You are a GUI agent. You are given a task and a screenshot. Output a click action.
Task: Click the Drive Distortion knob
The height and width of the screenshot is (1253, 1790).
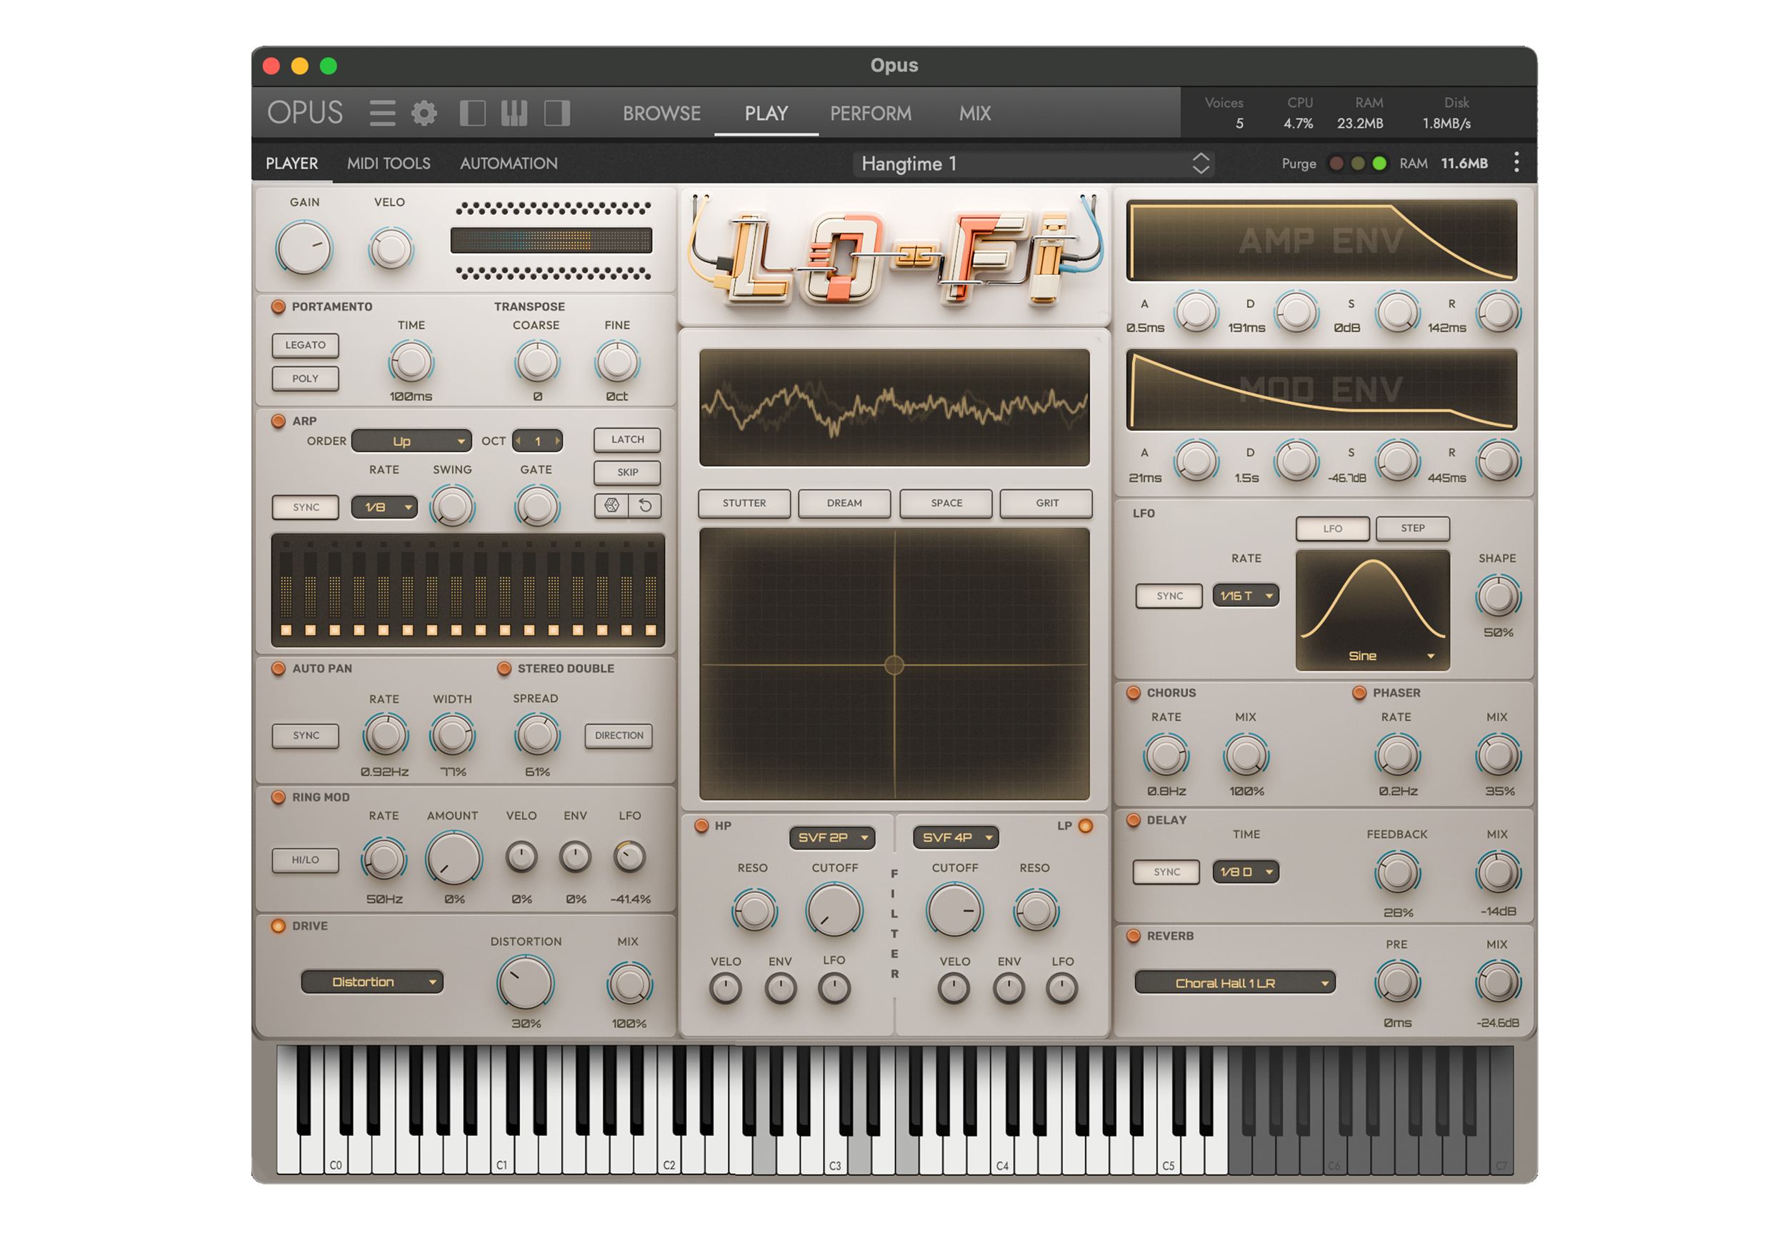tap(526, 982)
